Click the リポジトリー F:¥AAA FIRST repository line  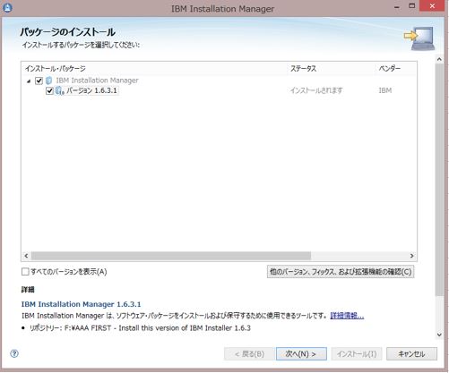tap(140, 328)
